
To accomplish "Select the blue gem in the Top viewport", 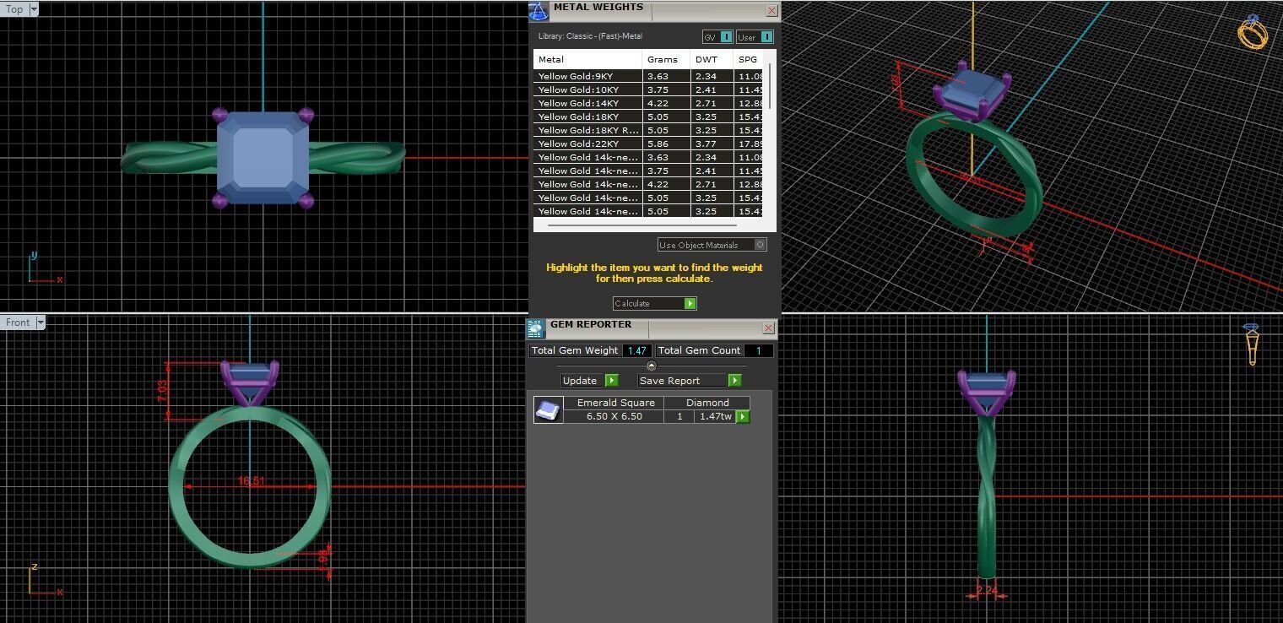I will pos(263,156).
